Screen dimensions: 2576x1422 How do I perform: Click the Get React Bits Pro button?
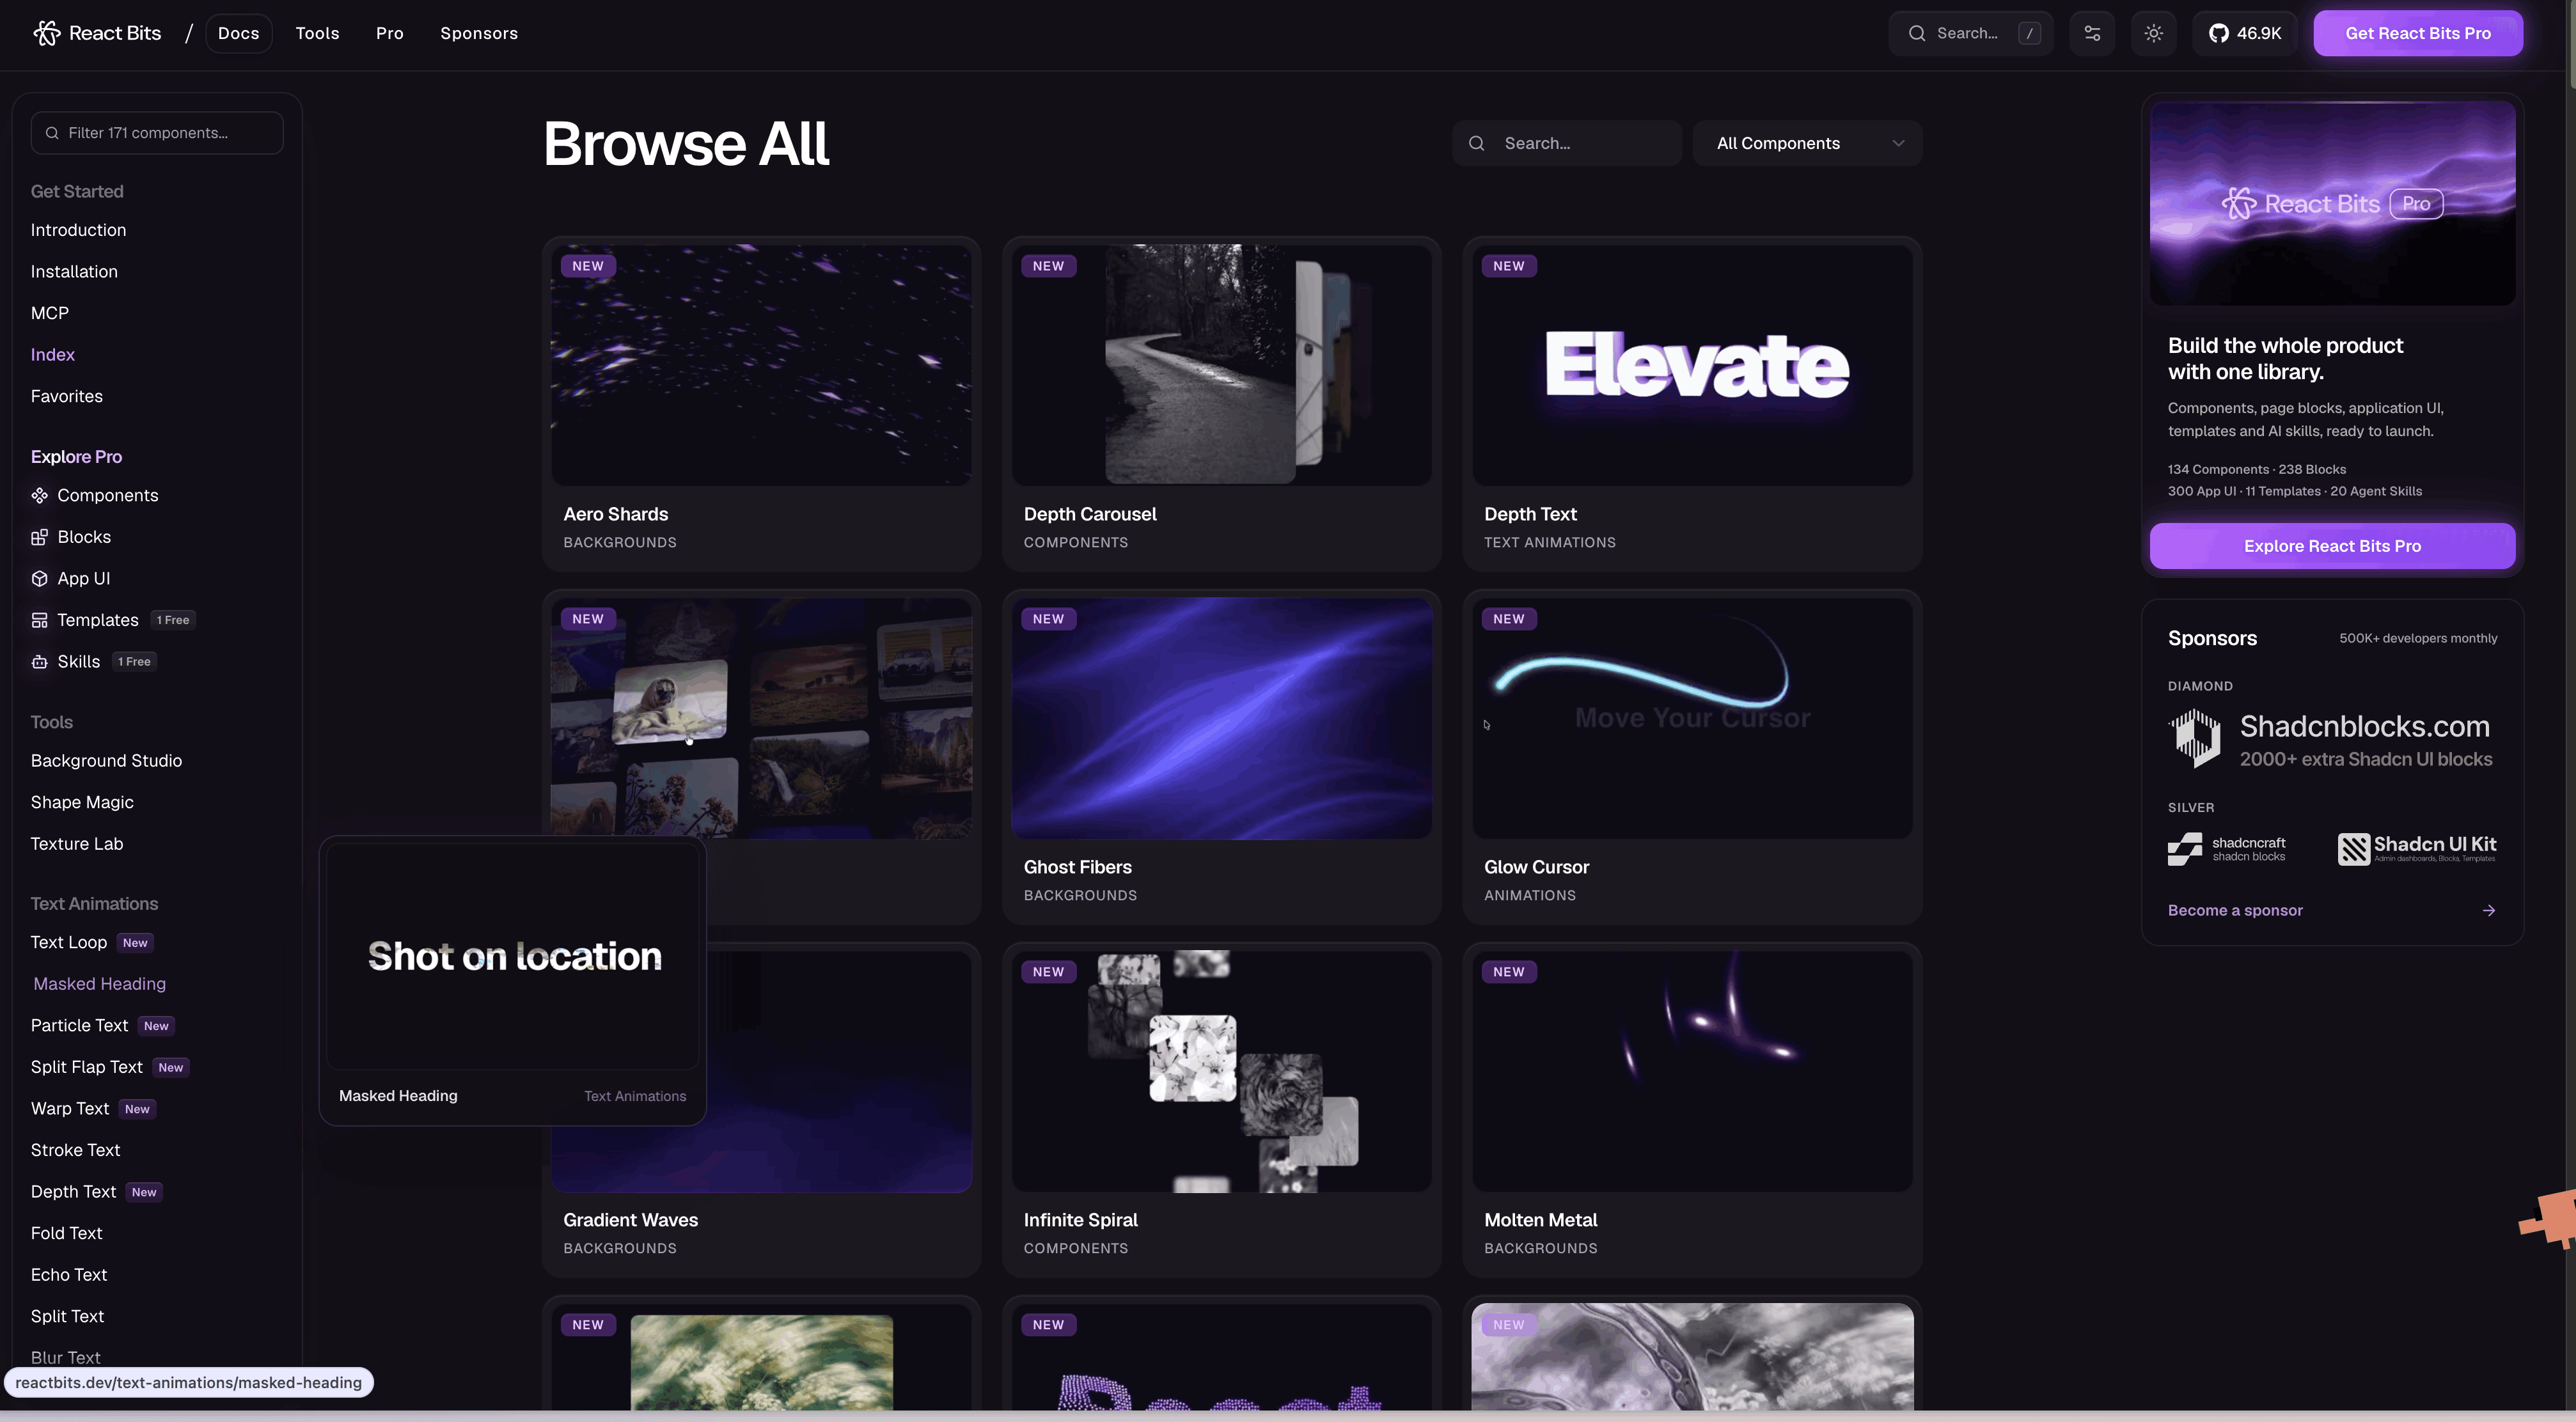point(2418,33)
